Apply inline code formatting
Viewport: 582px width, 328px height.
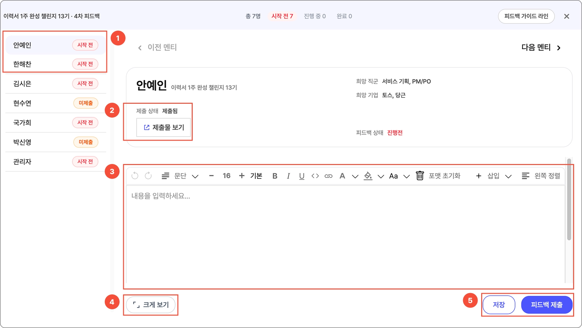(x=315, y=176)
